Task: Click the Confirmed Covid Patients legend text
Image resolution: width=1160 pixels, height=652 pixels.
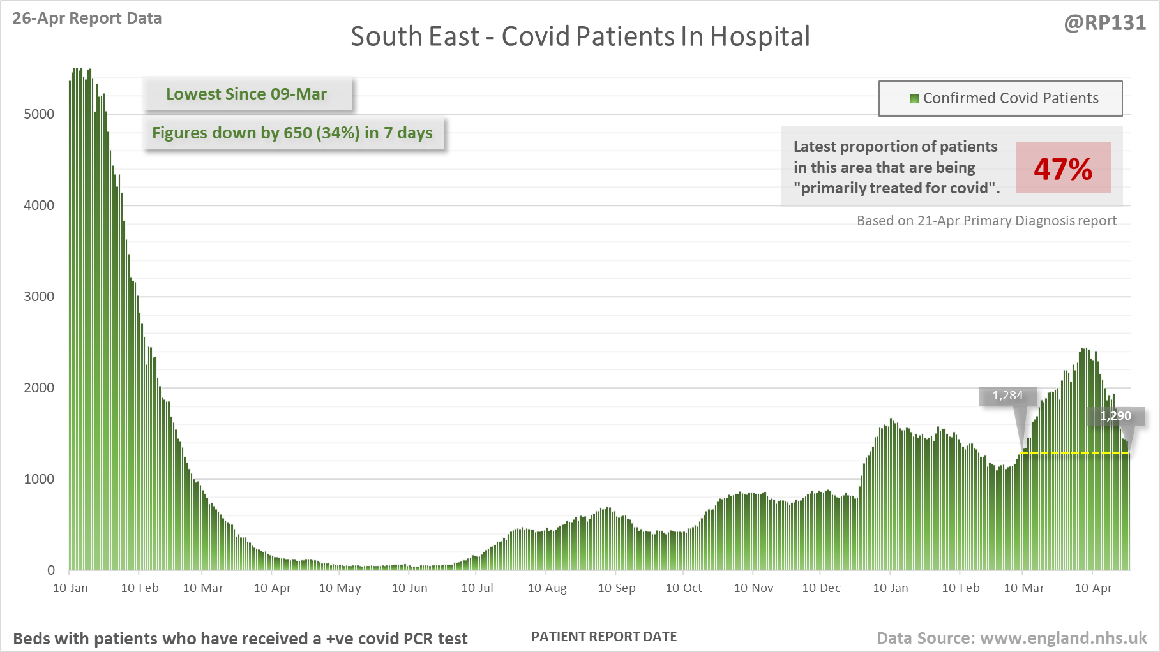Action: [1011, 98]
